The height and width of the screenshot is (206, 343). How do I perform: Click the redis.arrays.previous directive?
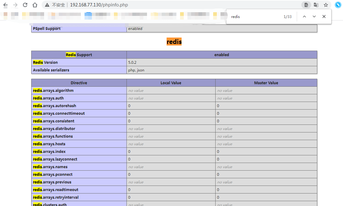(x=52, y=182)
